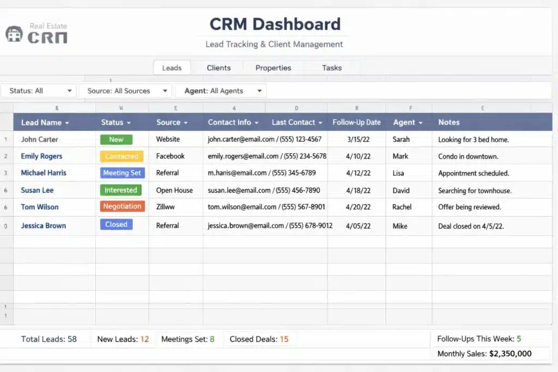The height and width of the screenshot is (372, 558).
Task: Click the green New status badge
Action: point(116,139)
